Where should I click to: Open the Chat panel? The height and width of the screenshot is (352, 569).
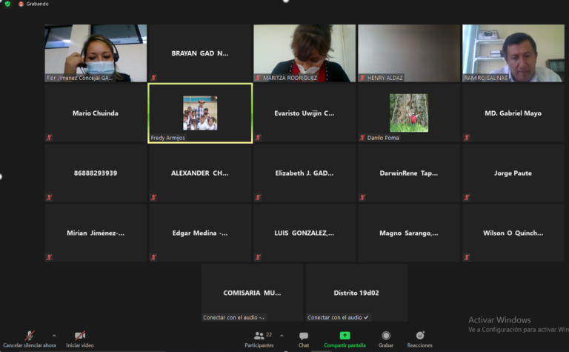304,339
